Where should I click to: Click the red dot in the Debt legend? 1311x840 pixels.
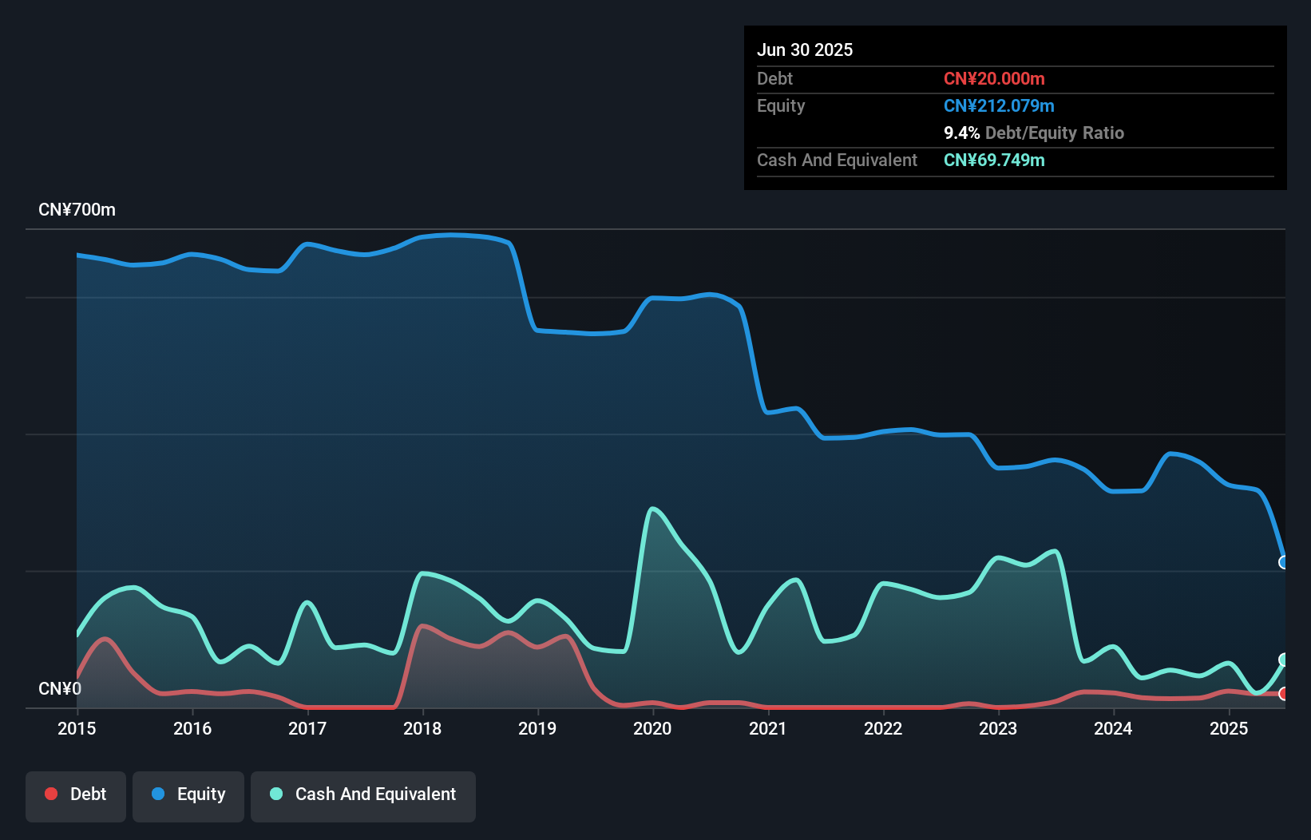[x=51, y=794]
